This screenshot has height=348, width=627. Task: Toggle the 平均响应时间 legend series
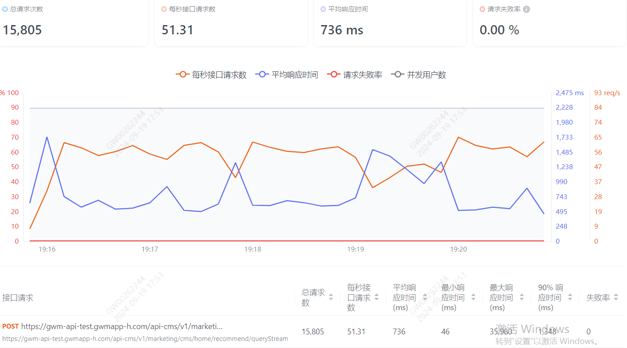(287, 74)
